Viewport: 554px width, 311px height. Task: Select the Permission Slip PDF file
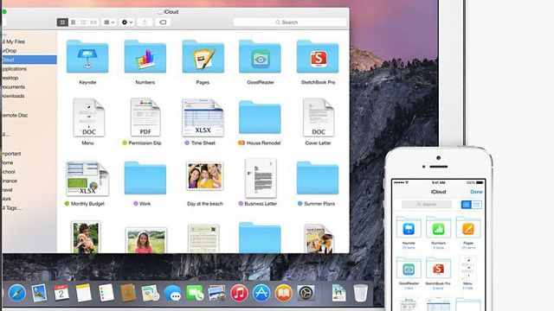tap(145, 117)
